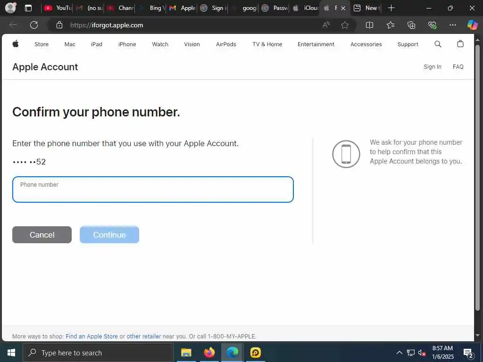The width and height of the screenshot is (483, 362).
Task: Launch Firefox from the taskbar
Action: (209, 353)
